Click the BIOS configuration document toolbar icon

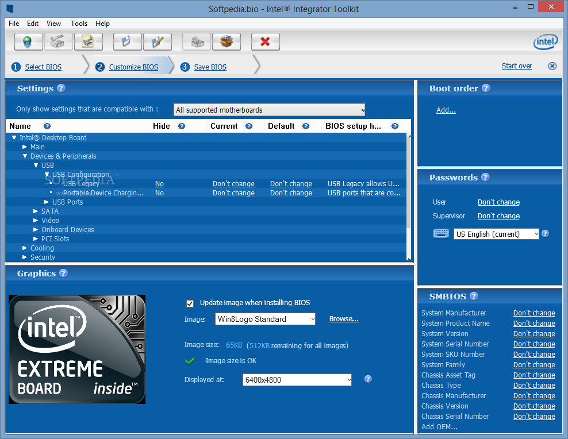(88, 41)
